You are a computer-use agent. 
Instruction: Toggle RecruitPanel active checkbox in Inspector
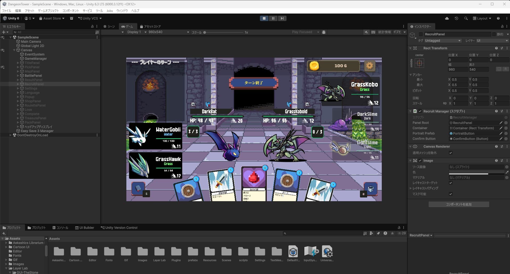point(421,34)
